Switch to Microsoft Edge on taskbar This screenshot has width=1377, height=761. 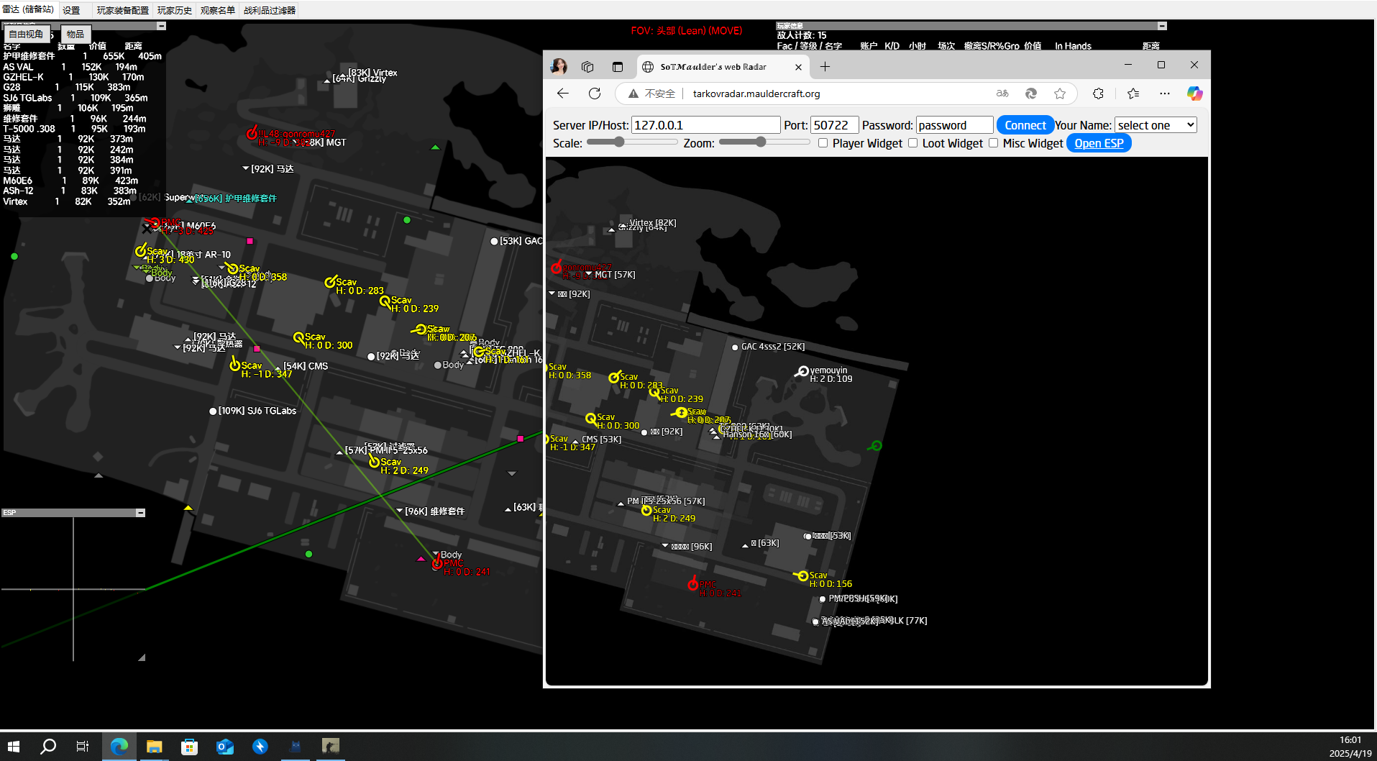[x=119, y=747]
